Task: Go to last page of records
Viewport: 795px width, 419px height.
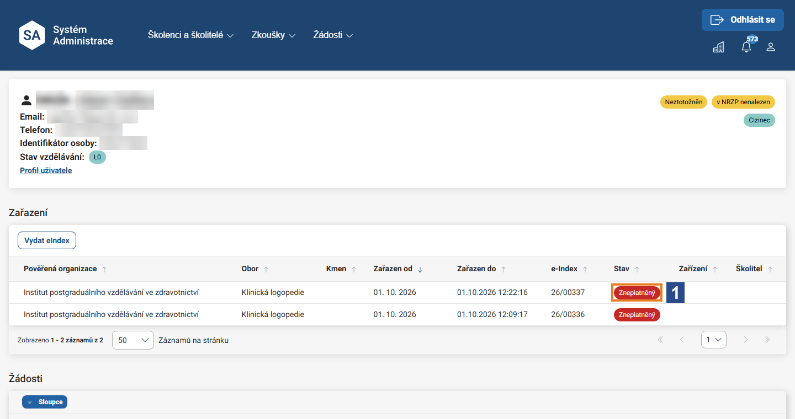Action: 767,340
